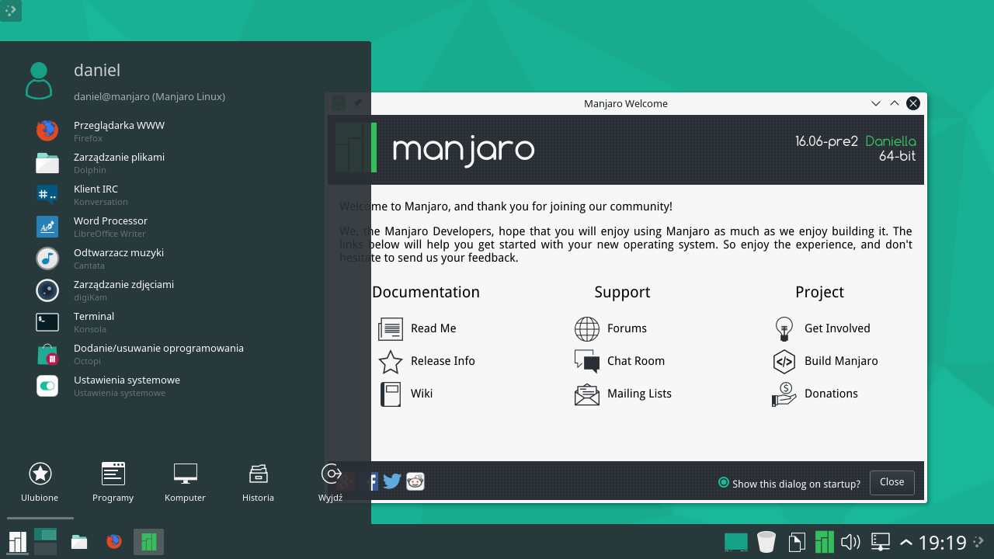Click the Get Involved icon
994x559 pixels.
784,328
